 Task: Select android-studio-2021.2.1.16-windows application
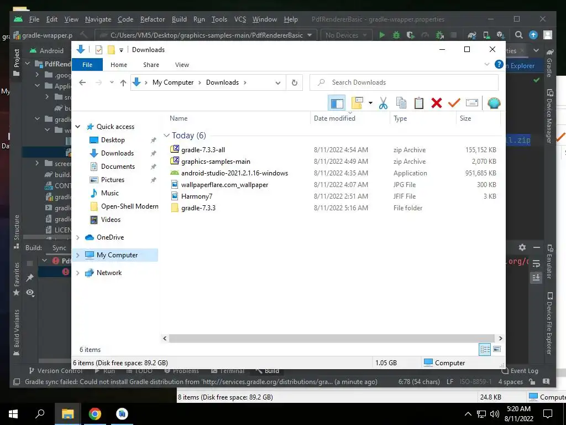click(x=234, y=173)
